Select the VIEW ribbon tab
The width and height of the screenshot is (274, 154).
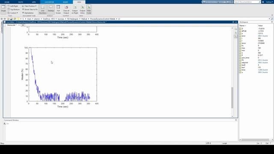click(x=79, y=2)
